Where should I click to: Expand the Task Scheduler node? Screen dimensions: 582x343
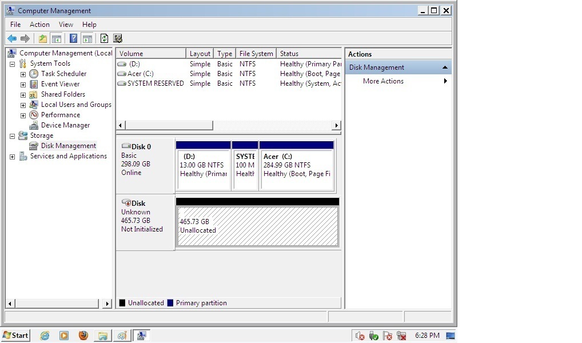[x=23, y=74]
